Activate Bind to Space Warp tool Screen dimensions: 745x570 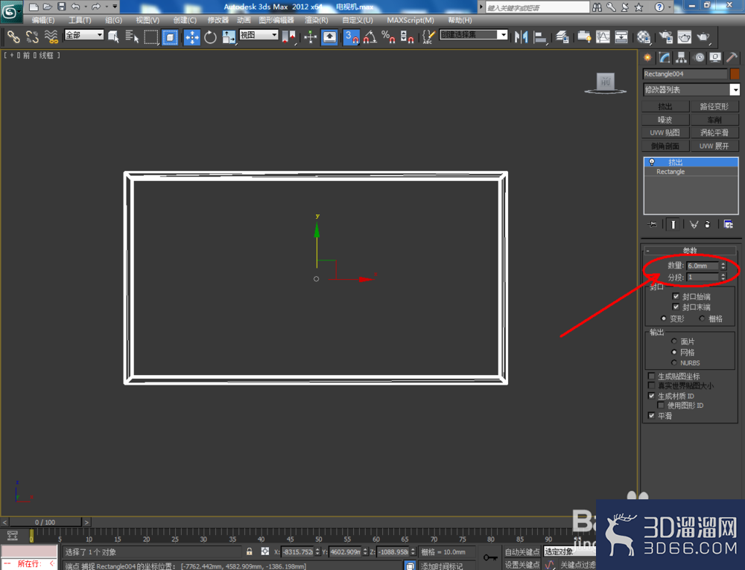click(51, 37)
